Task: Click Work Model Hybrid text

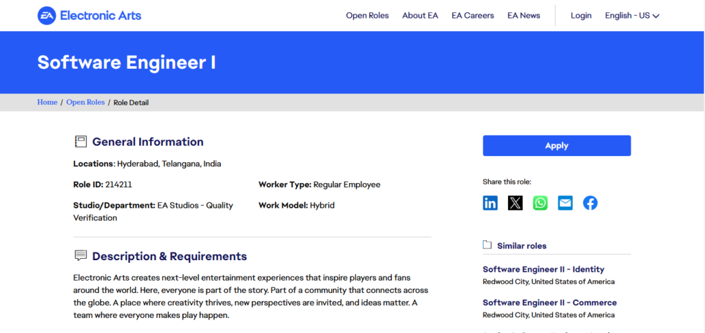Action: tap(296, 205)
